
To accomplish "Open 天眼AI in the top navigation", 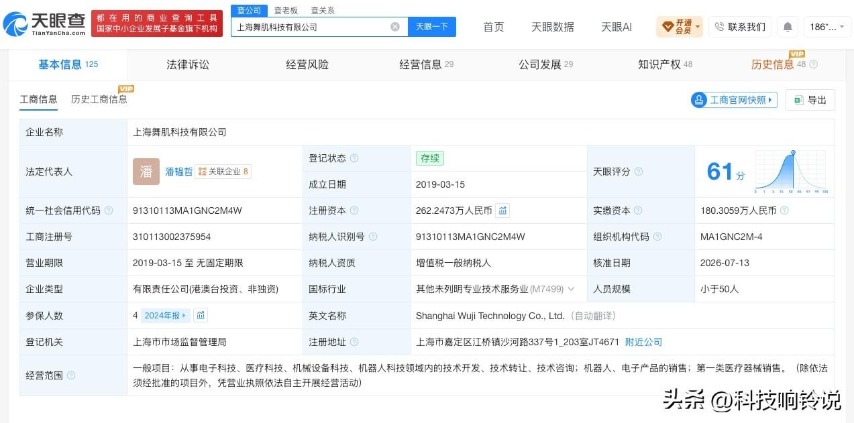I will pos(617,27).
